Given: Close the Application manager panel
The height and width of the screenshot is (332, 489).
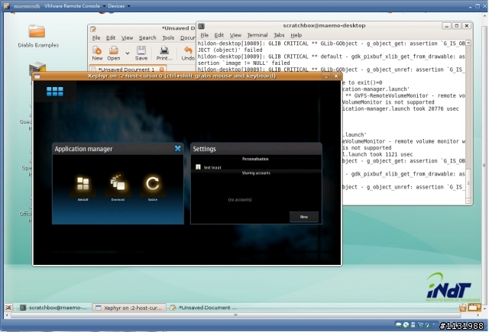Looking at the screenshot, I should pyautogui.click(x=177, y=148).
